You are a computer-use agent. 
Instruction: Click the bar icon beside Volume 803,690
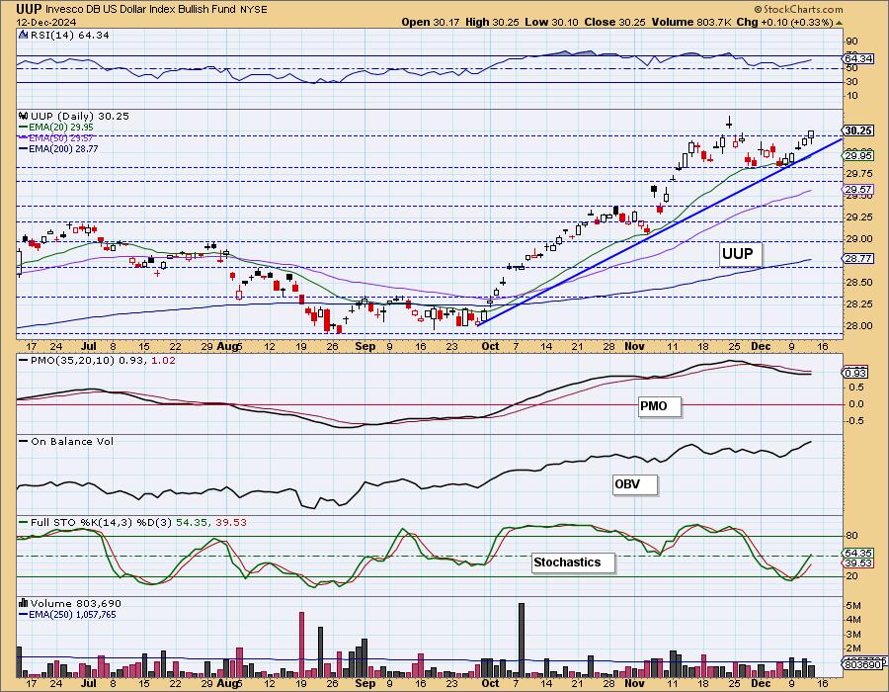[x=24, y=603]
